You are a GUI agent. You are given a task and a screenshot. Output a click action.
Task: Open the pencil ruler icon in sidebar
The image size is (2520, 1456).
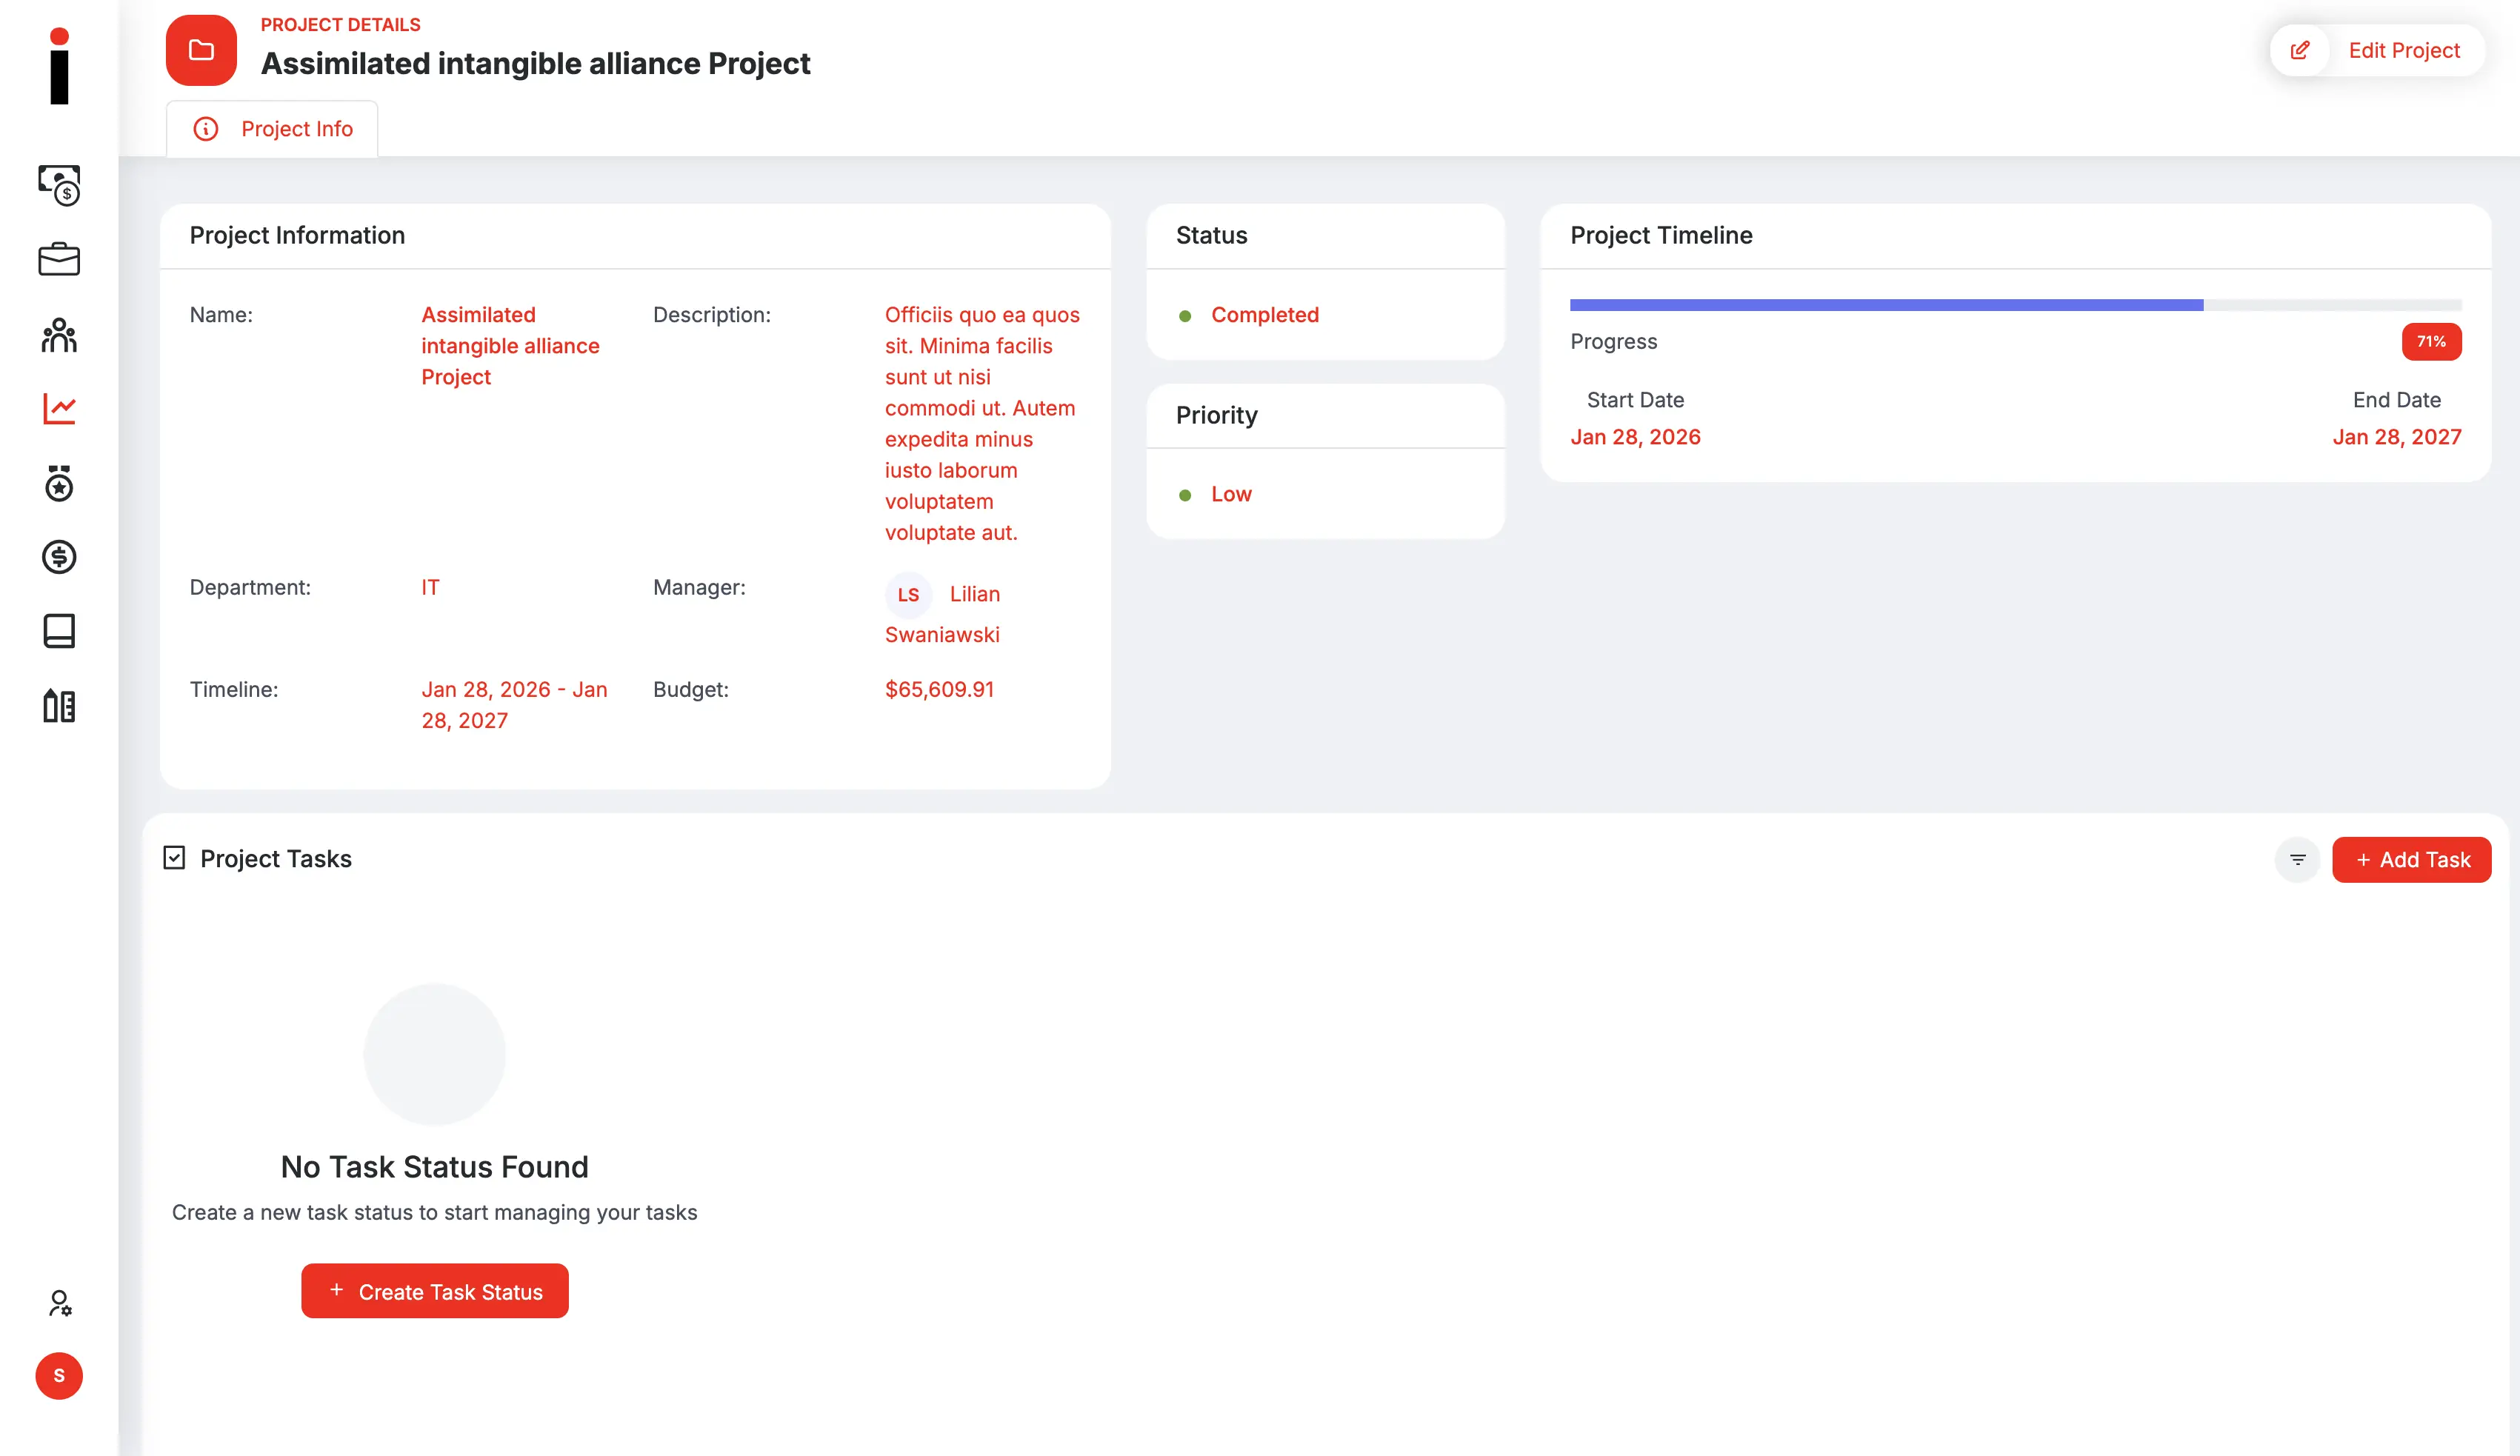[x=59, y=706]
